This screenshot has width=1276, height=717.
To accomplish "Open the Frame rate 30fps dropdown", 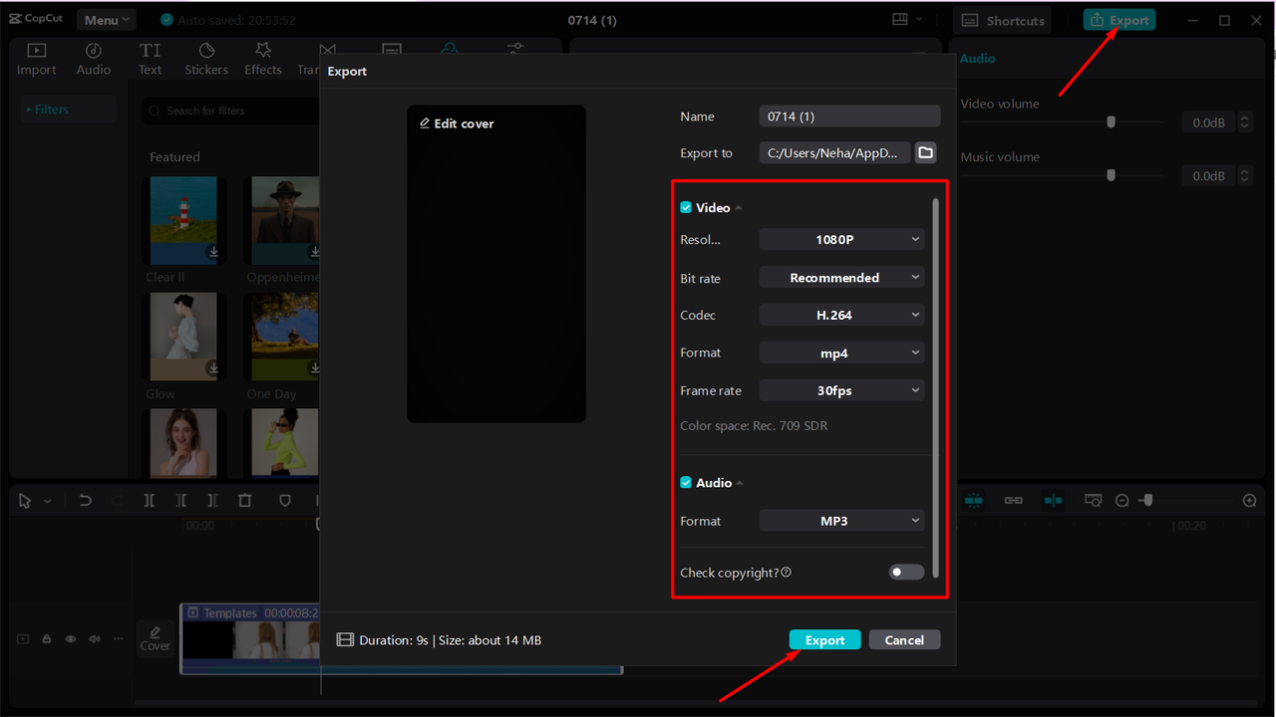I will (841, 390).
